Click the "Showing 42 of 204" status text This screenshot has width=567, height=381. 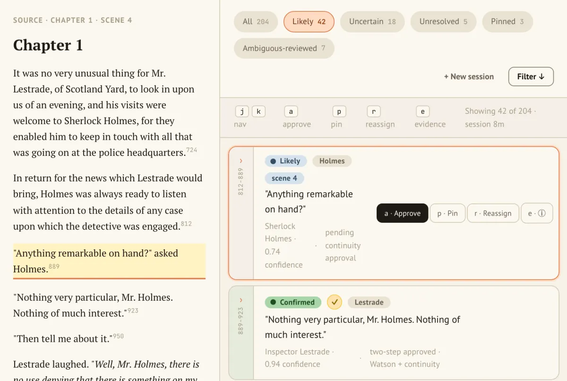[x=499, y=111]
